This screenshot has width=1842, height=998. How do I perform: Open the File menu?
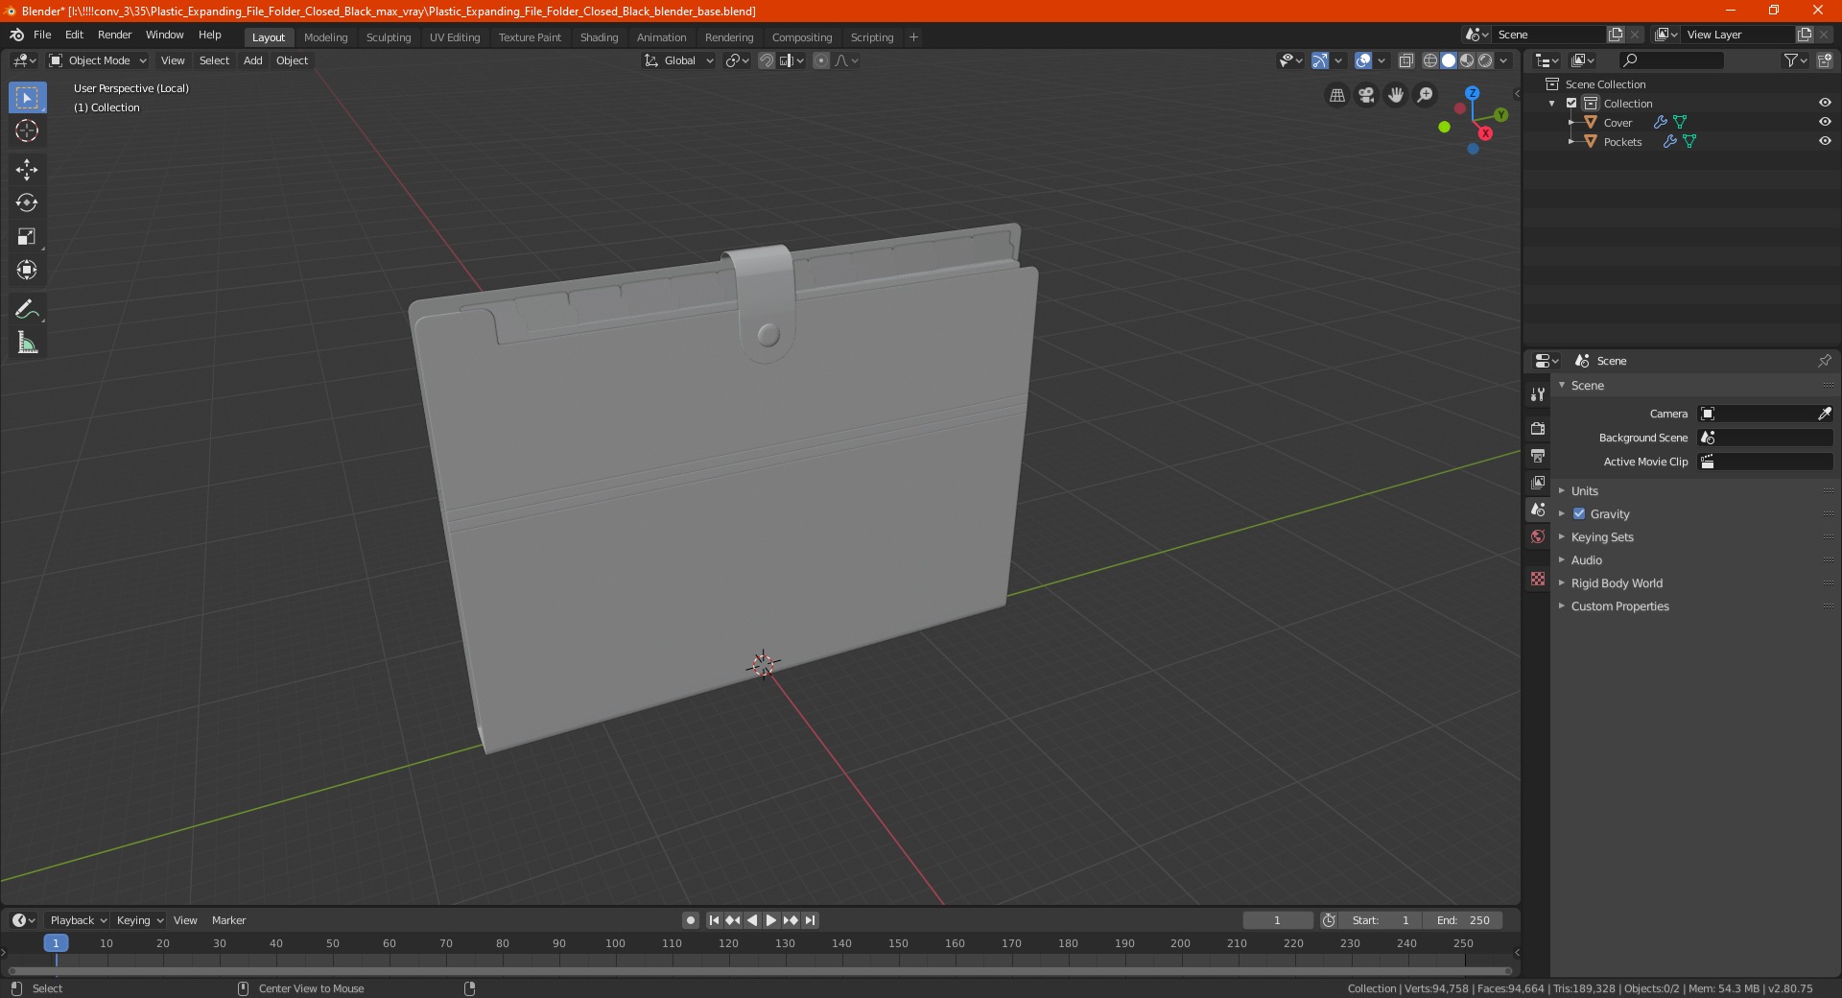[42, 35]
